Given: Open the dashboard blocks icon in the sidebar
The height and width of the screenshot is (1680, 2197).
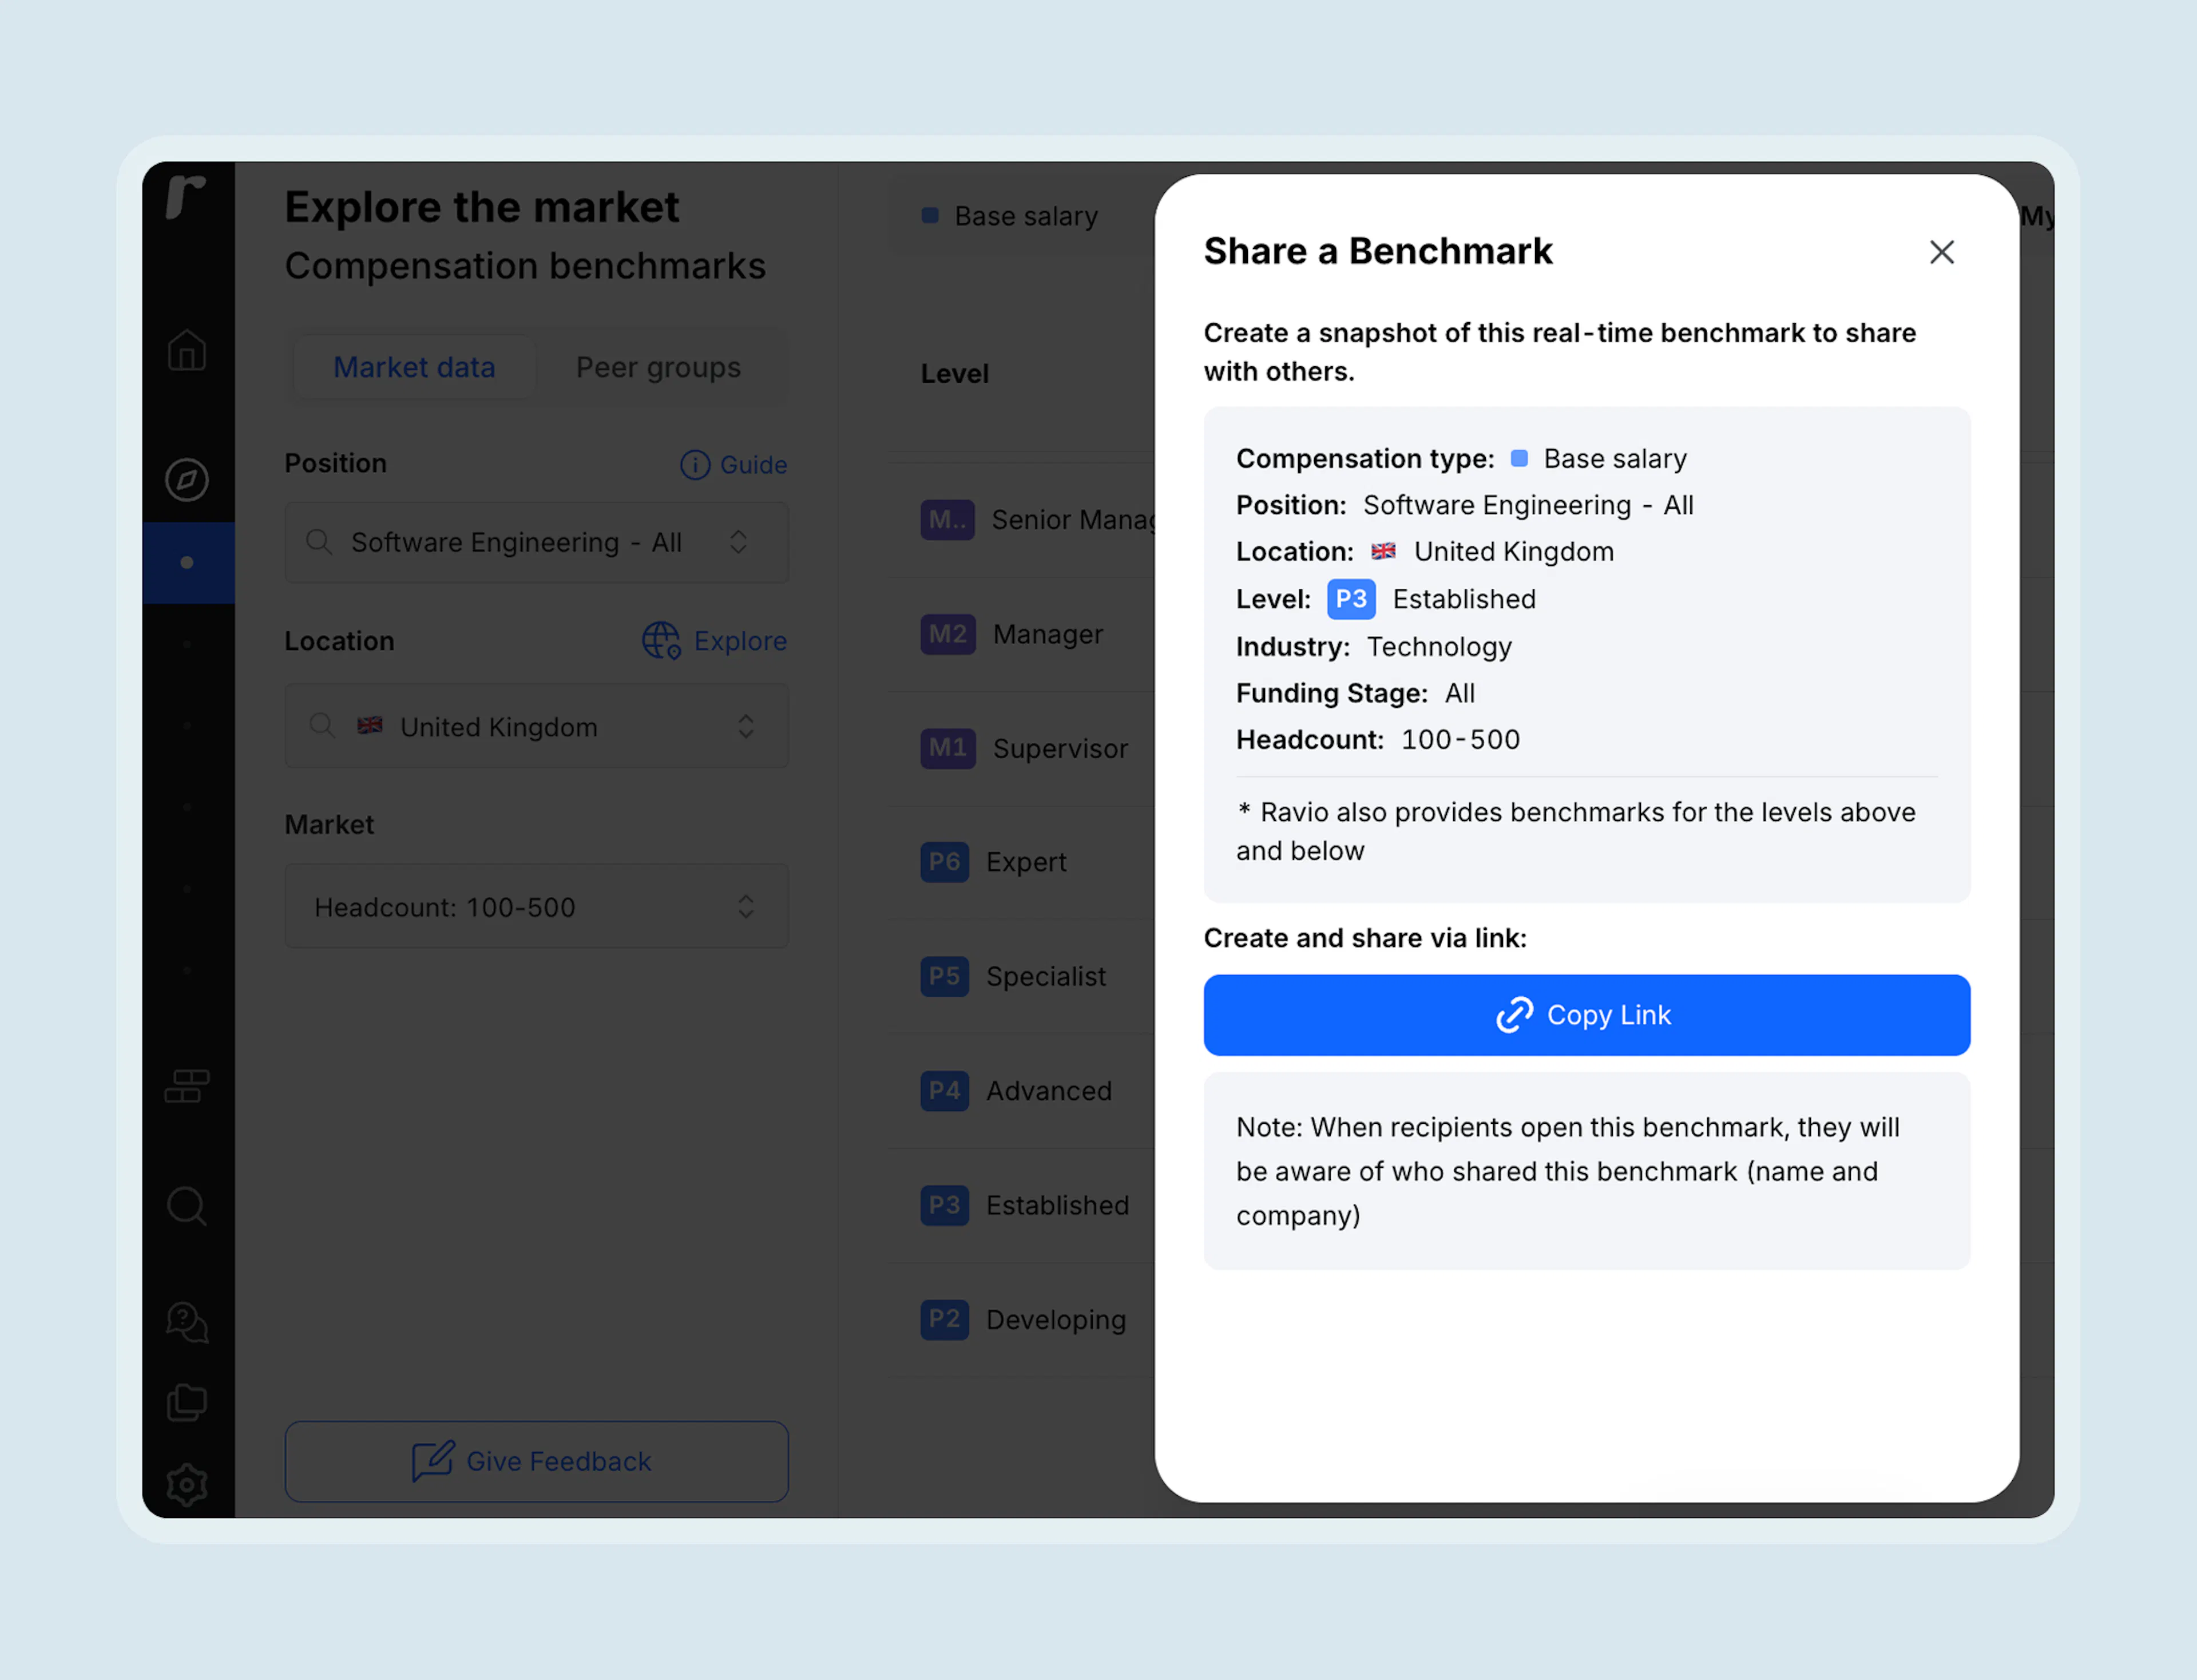Looking at the screenshot, I should click(x=187, y=1086).
